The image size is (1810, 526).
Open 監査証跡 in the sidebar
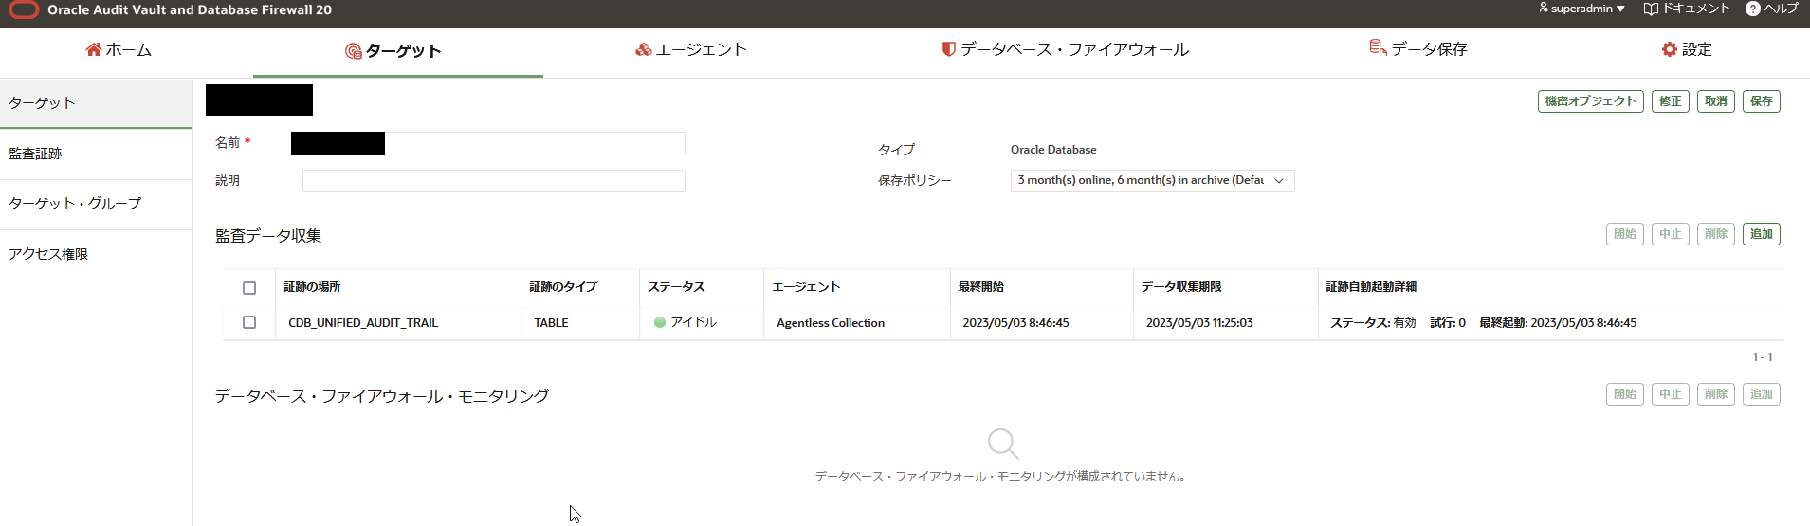point(96,154)
